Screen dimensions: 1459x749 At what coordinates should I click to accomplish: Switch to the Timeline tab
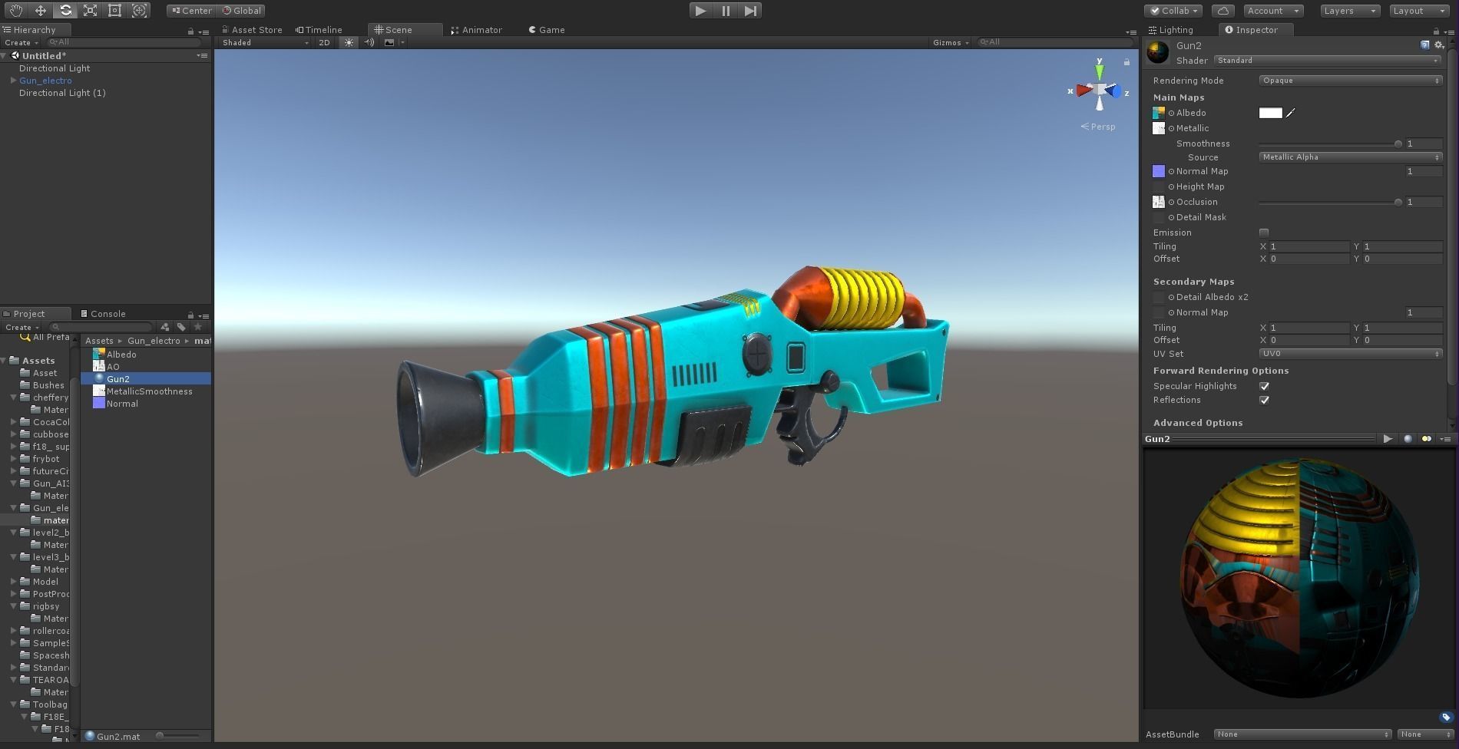pos(319,30)
